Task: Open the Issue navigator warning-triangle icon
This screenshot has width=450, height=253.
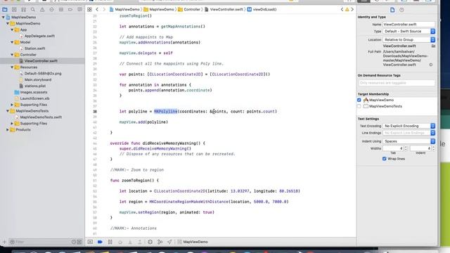Action: pos(42,9)
